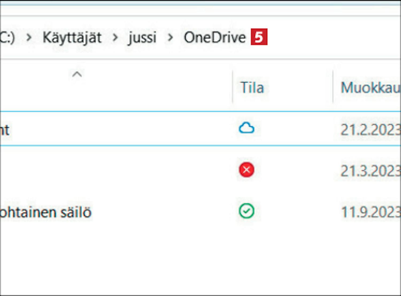This screenshot has height=296, width=401.
Task: Navigate to the jussi breadcrumb folder
Action: (142, 37)
